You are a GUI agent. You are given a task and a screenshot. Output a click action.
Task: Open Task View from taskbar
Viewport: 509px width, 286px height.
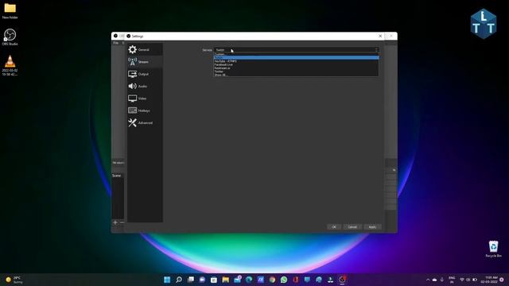point(191,280)
